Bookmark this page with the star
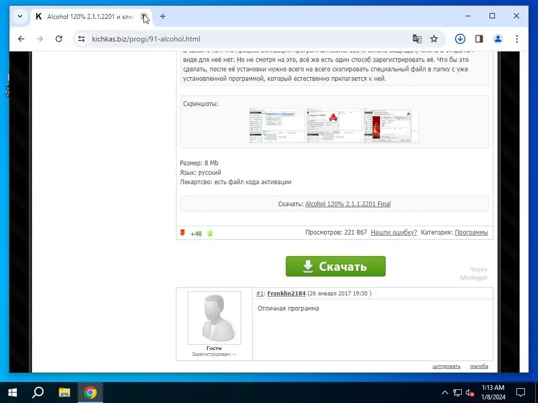The height and width of the screenshot is (403, 538). click(434, 39)
